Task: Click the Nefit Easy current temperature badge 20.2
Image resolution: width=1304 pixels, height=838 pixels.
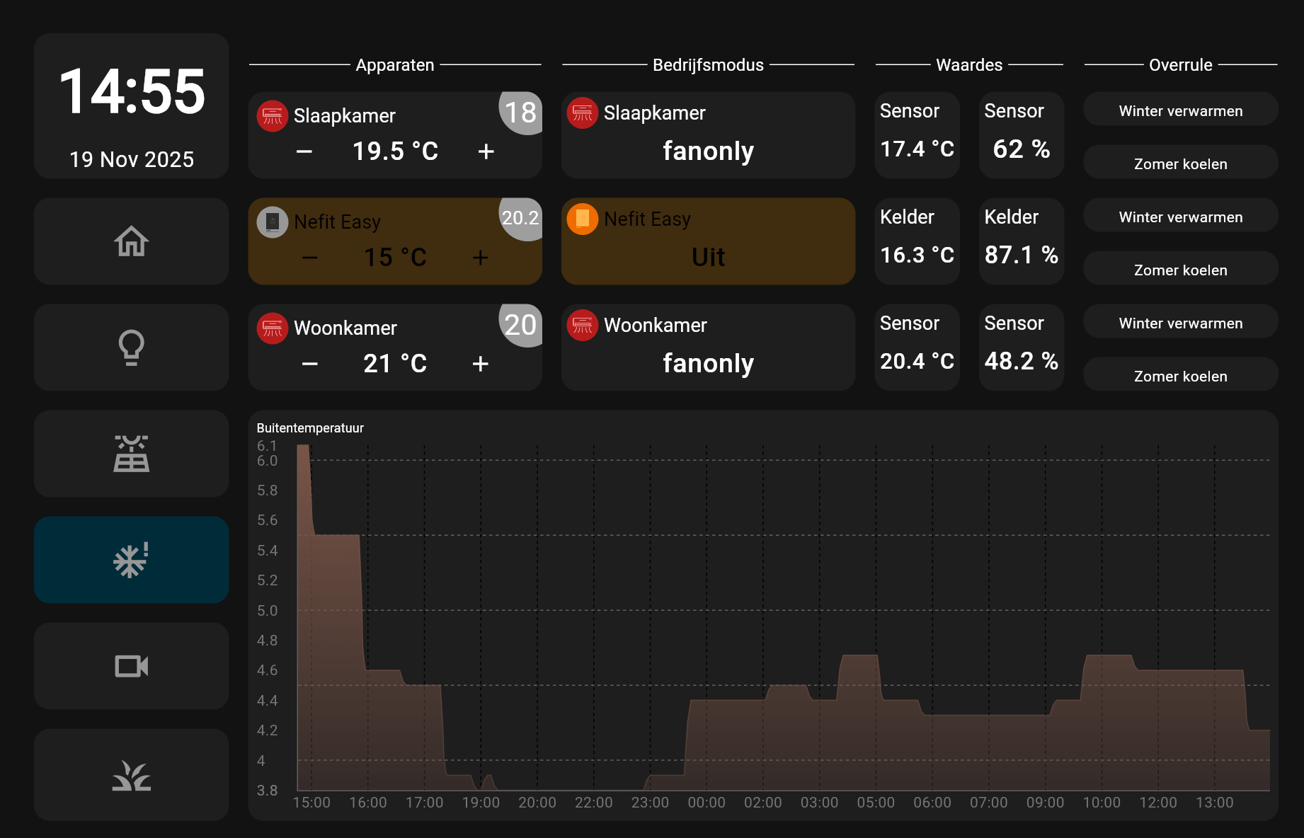Action: 521,218
